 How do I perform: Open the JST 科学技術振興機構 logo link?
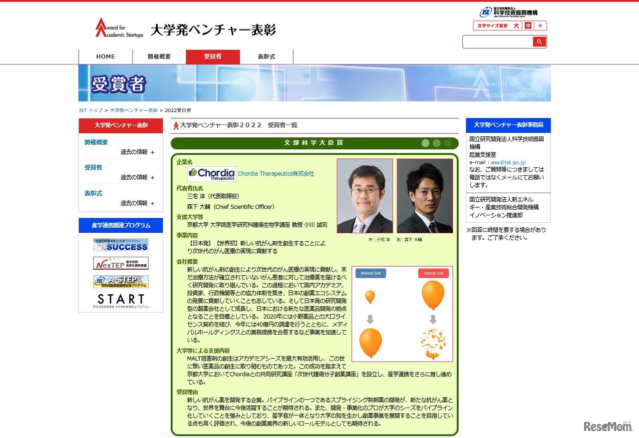point(508,12)
